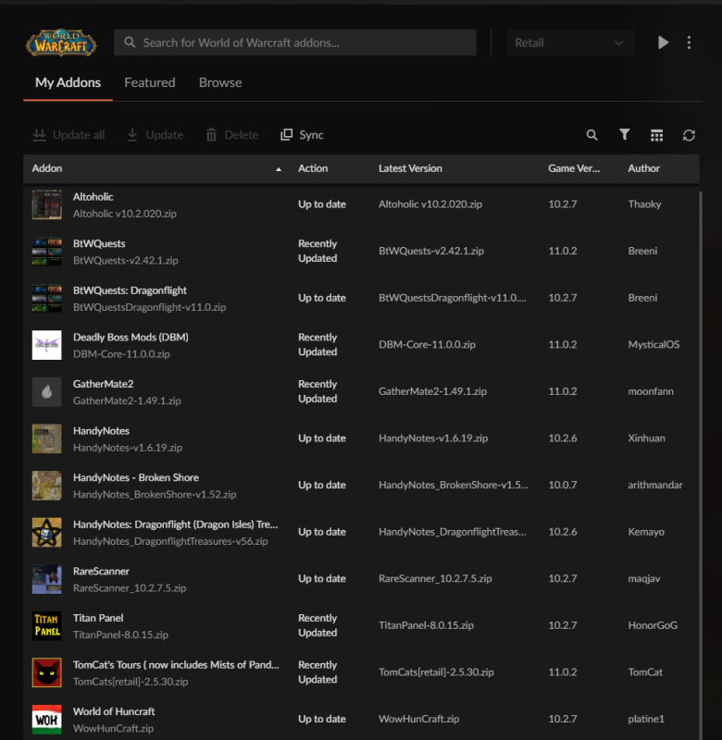
Task: Open the column layout grid icon
Action: pyautogui.click(x=656, y=135)
